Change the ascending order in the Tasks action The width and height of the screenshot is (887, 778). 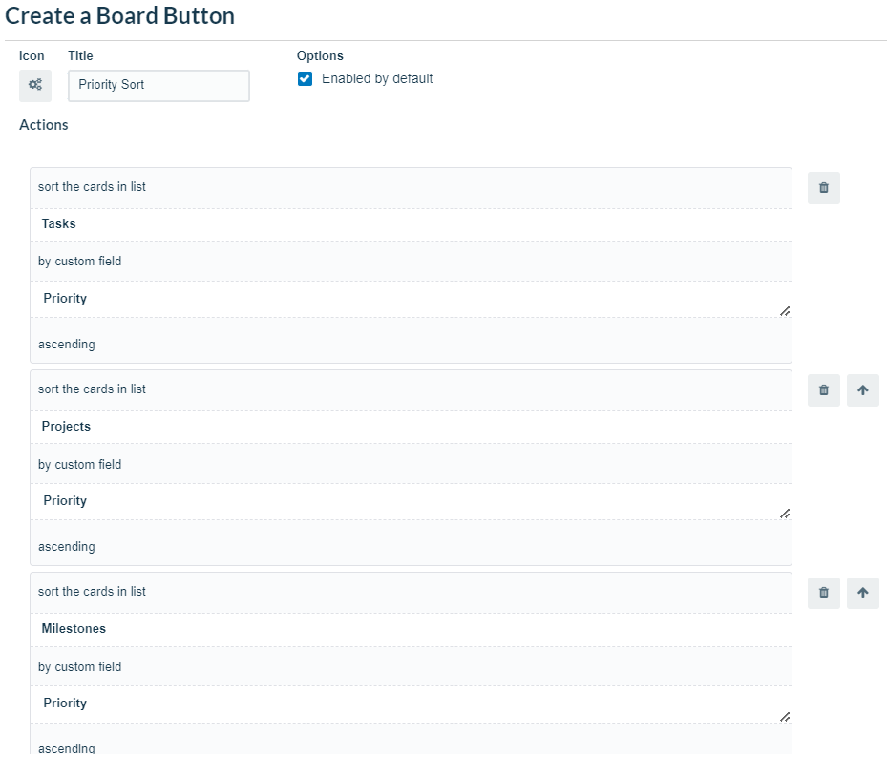(x=411, y=344)
